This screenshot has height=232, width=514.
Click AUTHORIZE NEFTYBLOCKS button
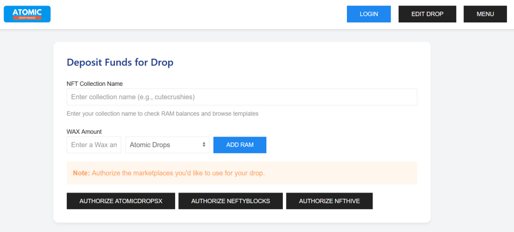pyautogui.click(x=231, y=201)
